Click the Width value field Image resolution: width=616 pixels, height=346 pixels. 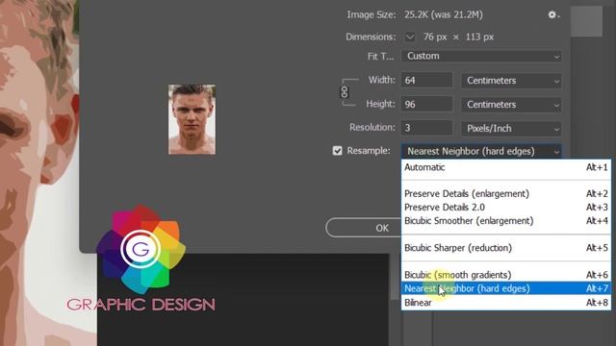click(426, 81)
